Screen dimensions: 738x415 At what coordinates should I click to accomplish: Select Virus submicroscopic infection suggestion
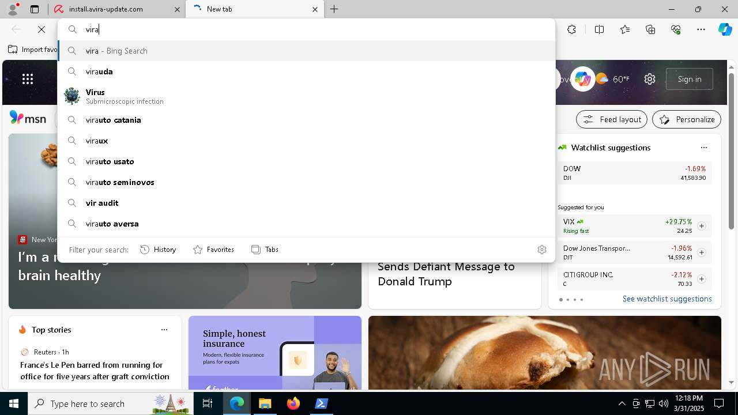306,96
